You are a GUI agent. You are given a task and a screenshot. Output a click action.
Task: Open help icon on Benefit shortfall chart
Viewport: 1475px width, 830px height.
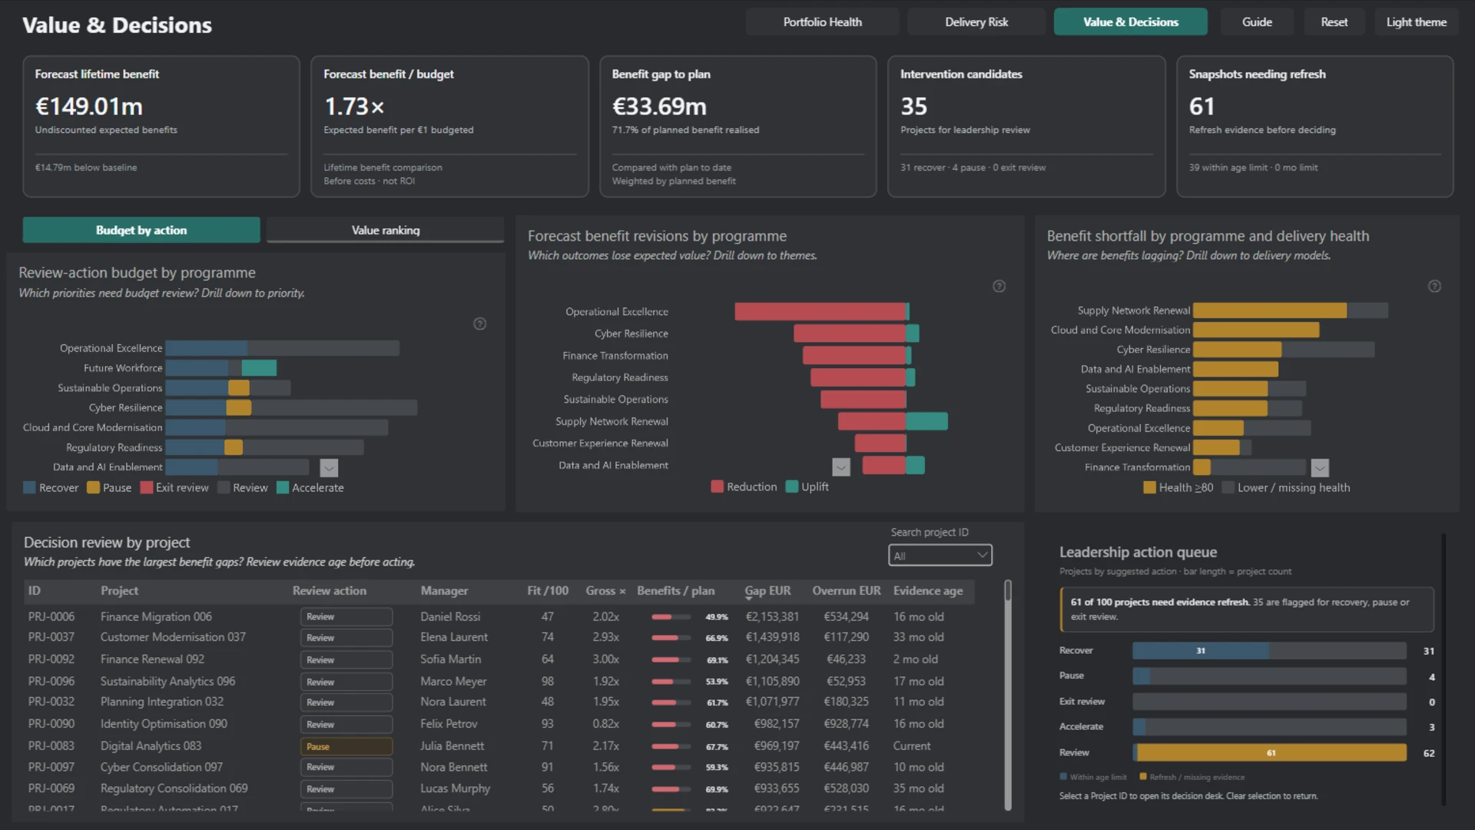click(x=1434, y=286)
